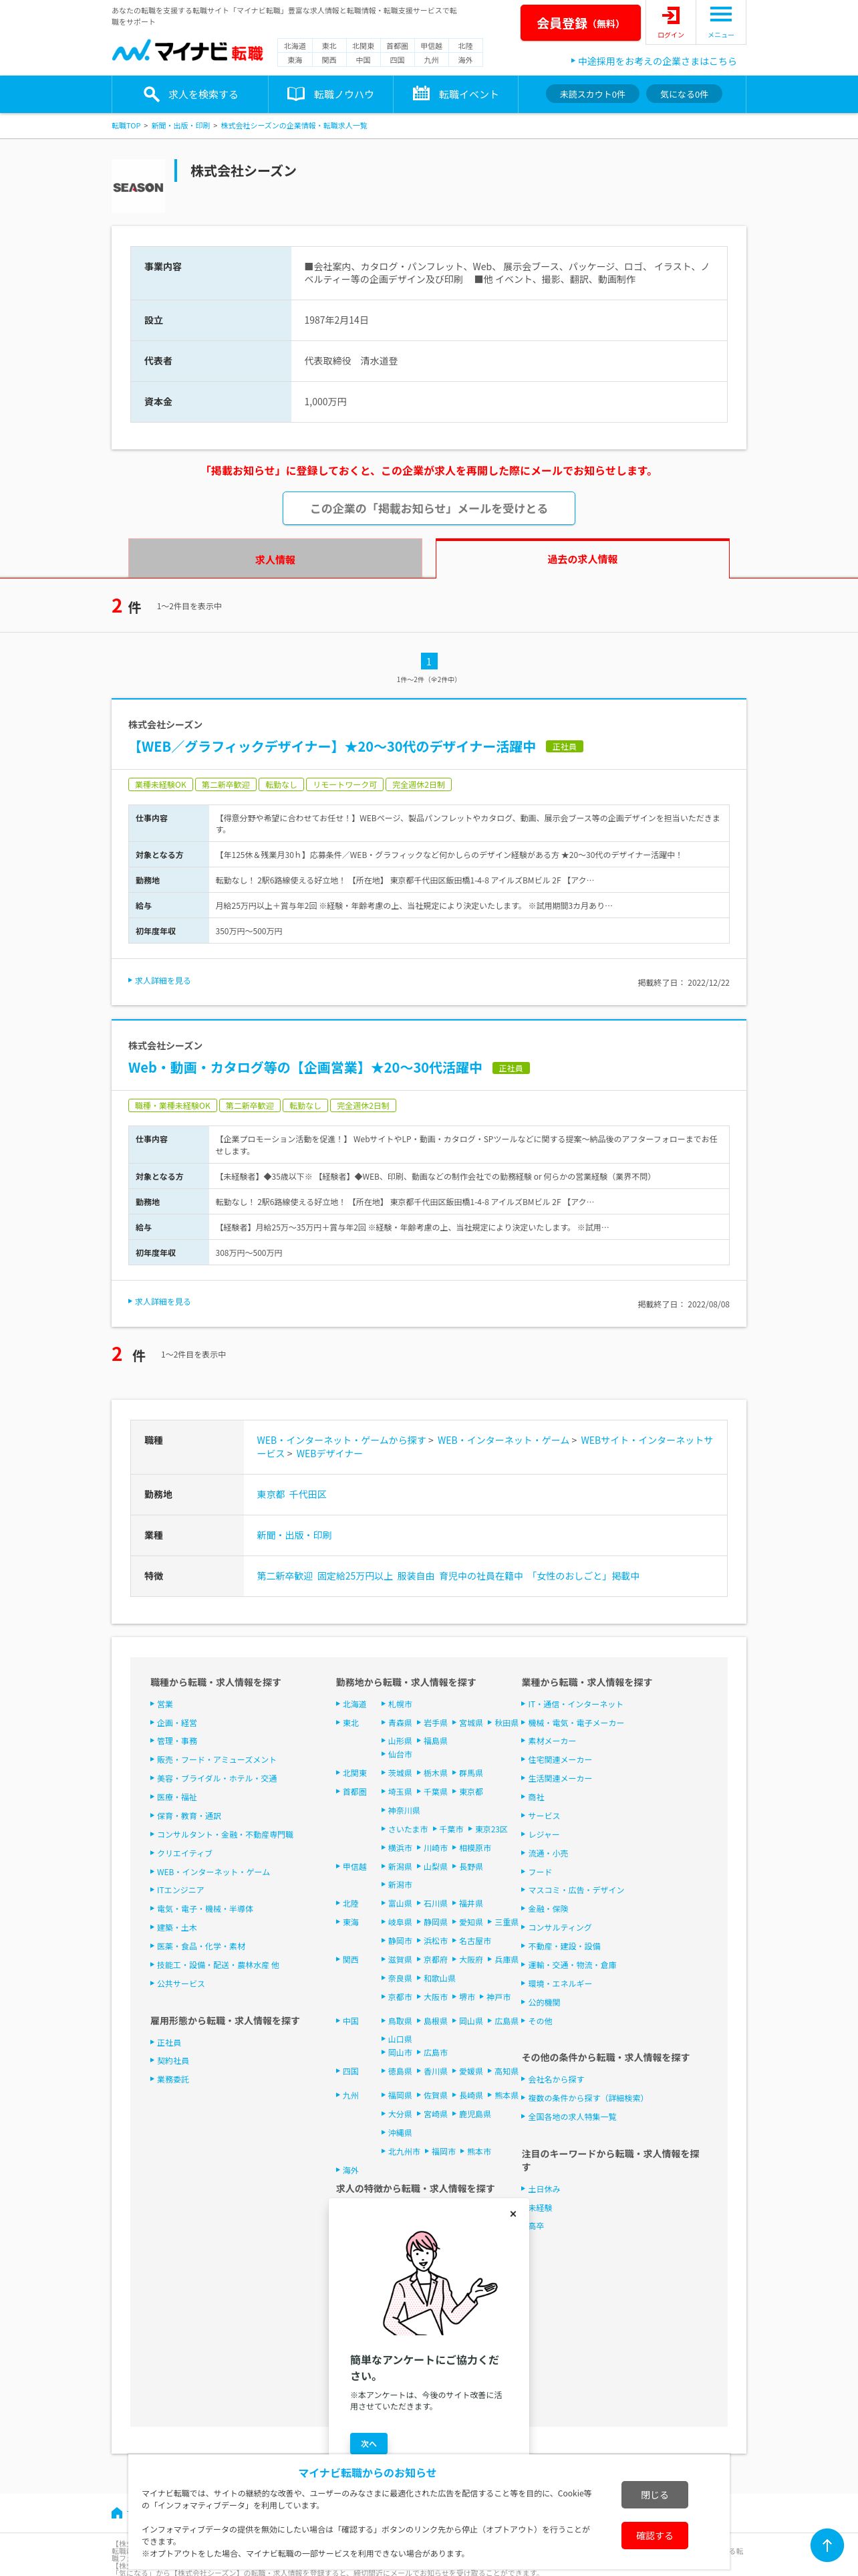Screen dimensions: 858x2576
Task: Click the red 確認する button in cookie notice
Action: pyautogui.click(x=654, y=2535)
